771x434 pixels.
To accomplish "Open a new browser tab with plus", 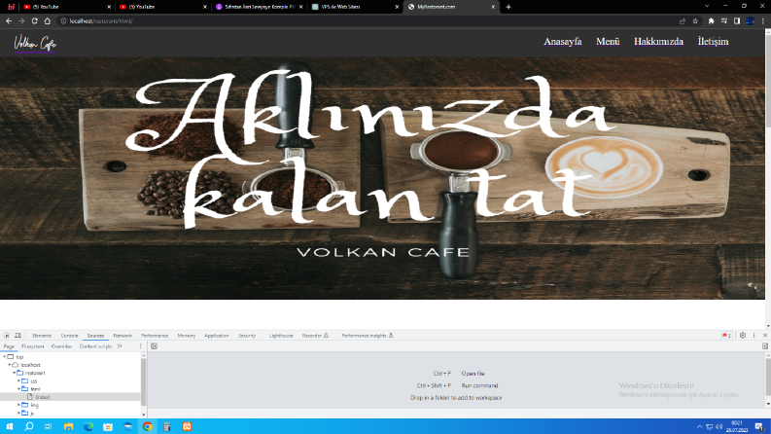I will pos(508,7).
